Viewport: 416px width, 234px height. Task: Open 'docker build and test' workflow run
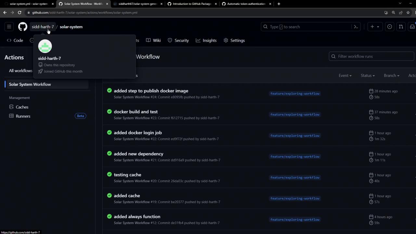(136, 111)
